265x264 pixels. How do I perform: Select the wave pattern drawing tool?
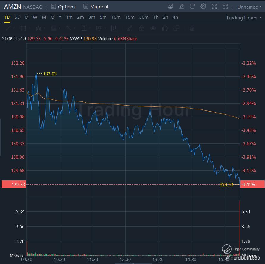(38, 28)
